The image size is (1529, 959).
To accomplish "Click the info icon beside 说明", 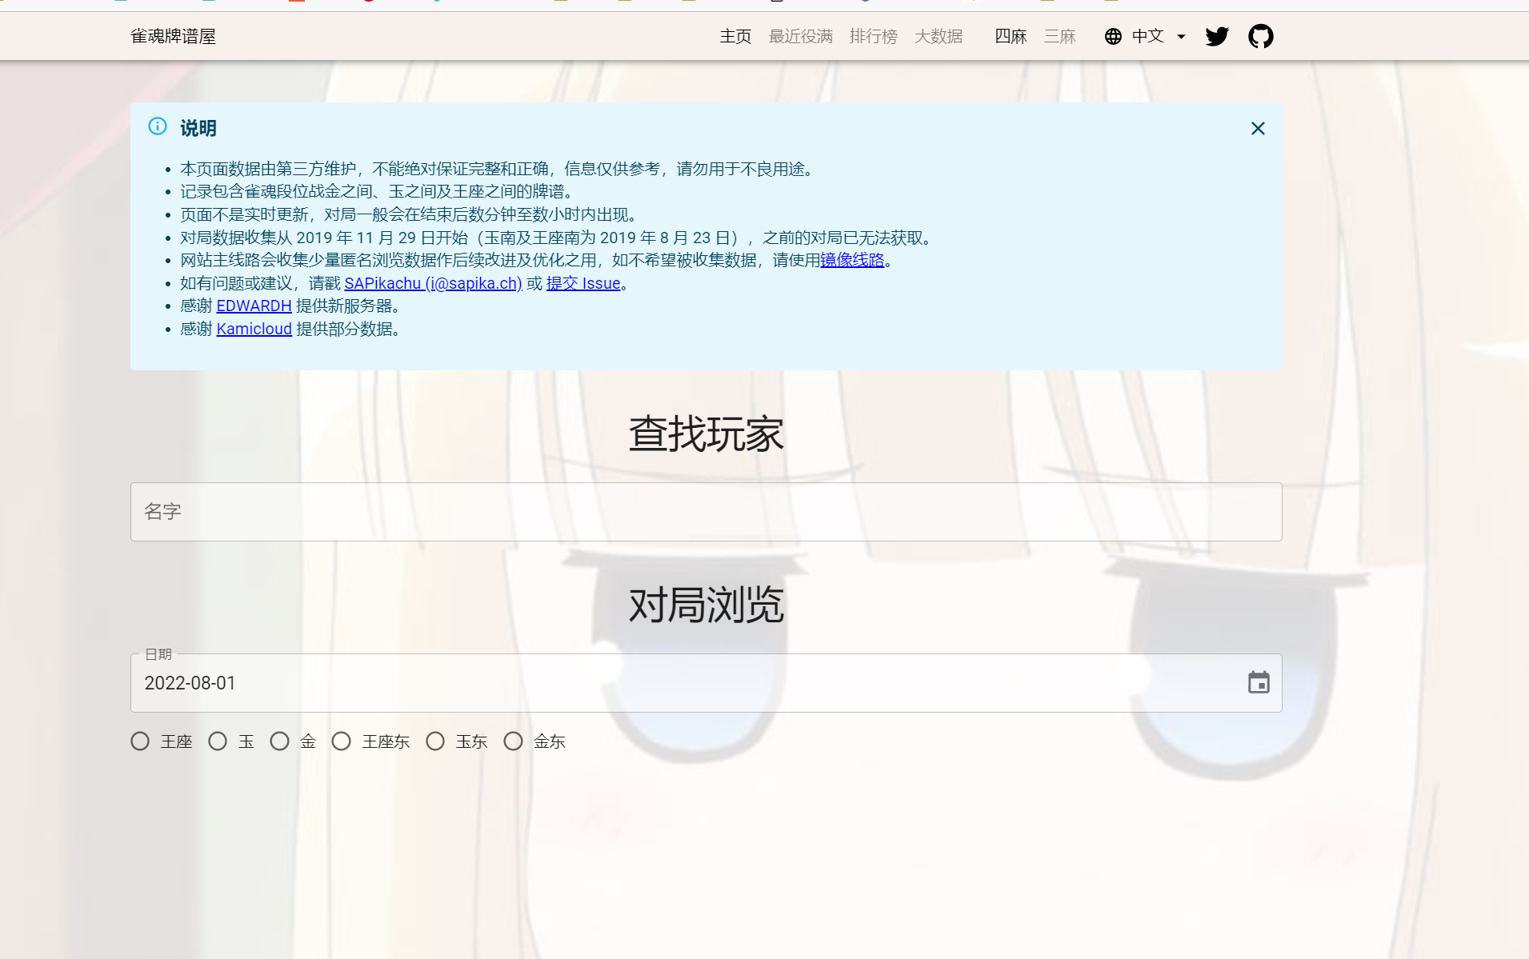I will pos(158,126).
